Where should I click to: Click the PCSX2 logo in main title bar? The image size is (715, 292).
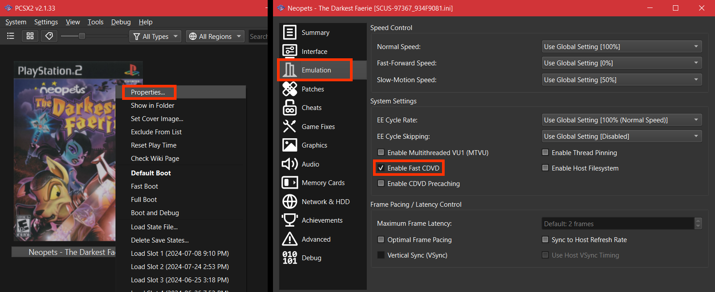(x=8, y=8)
